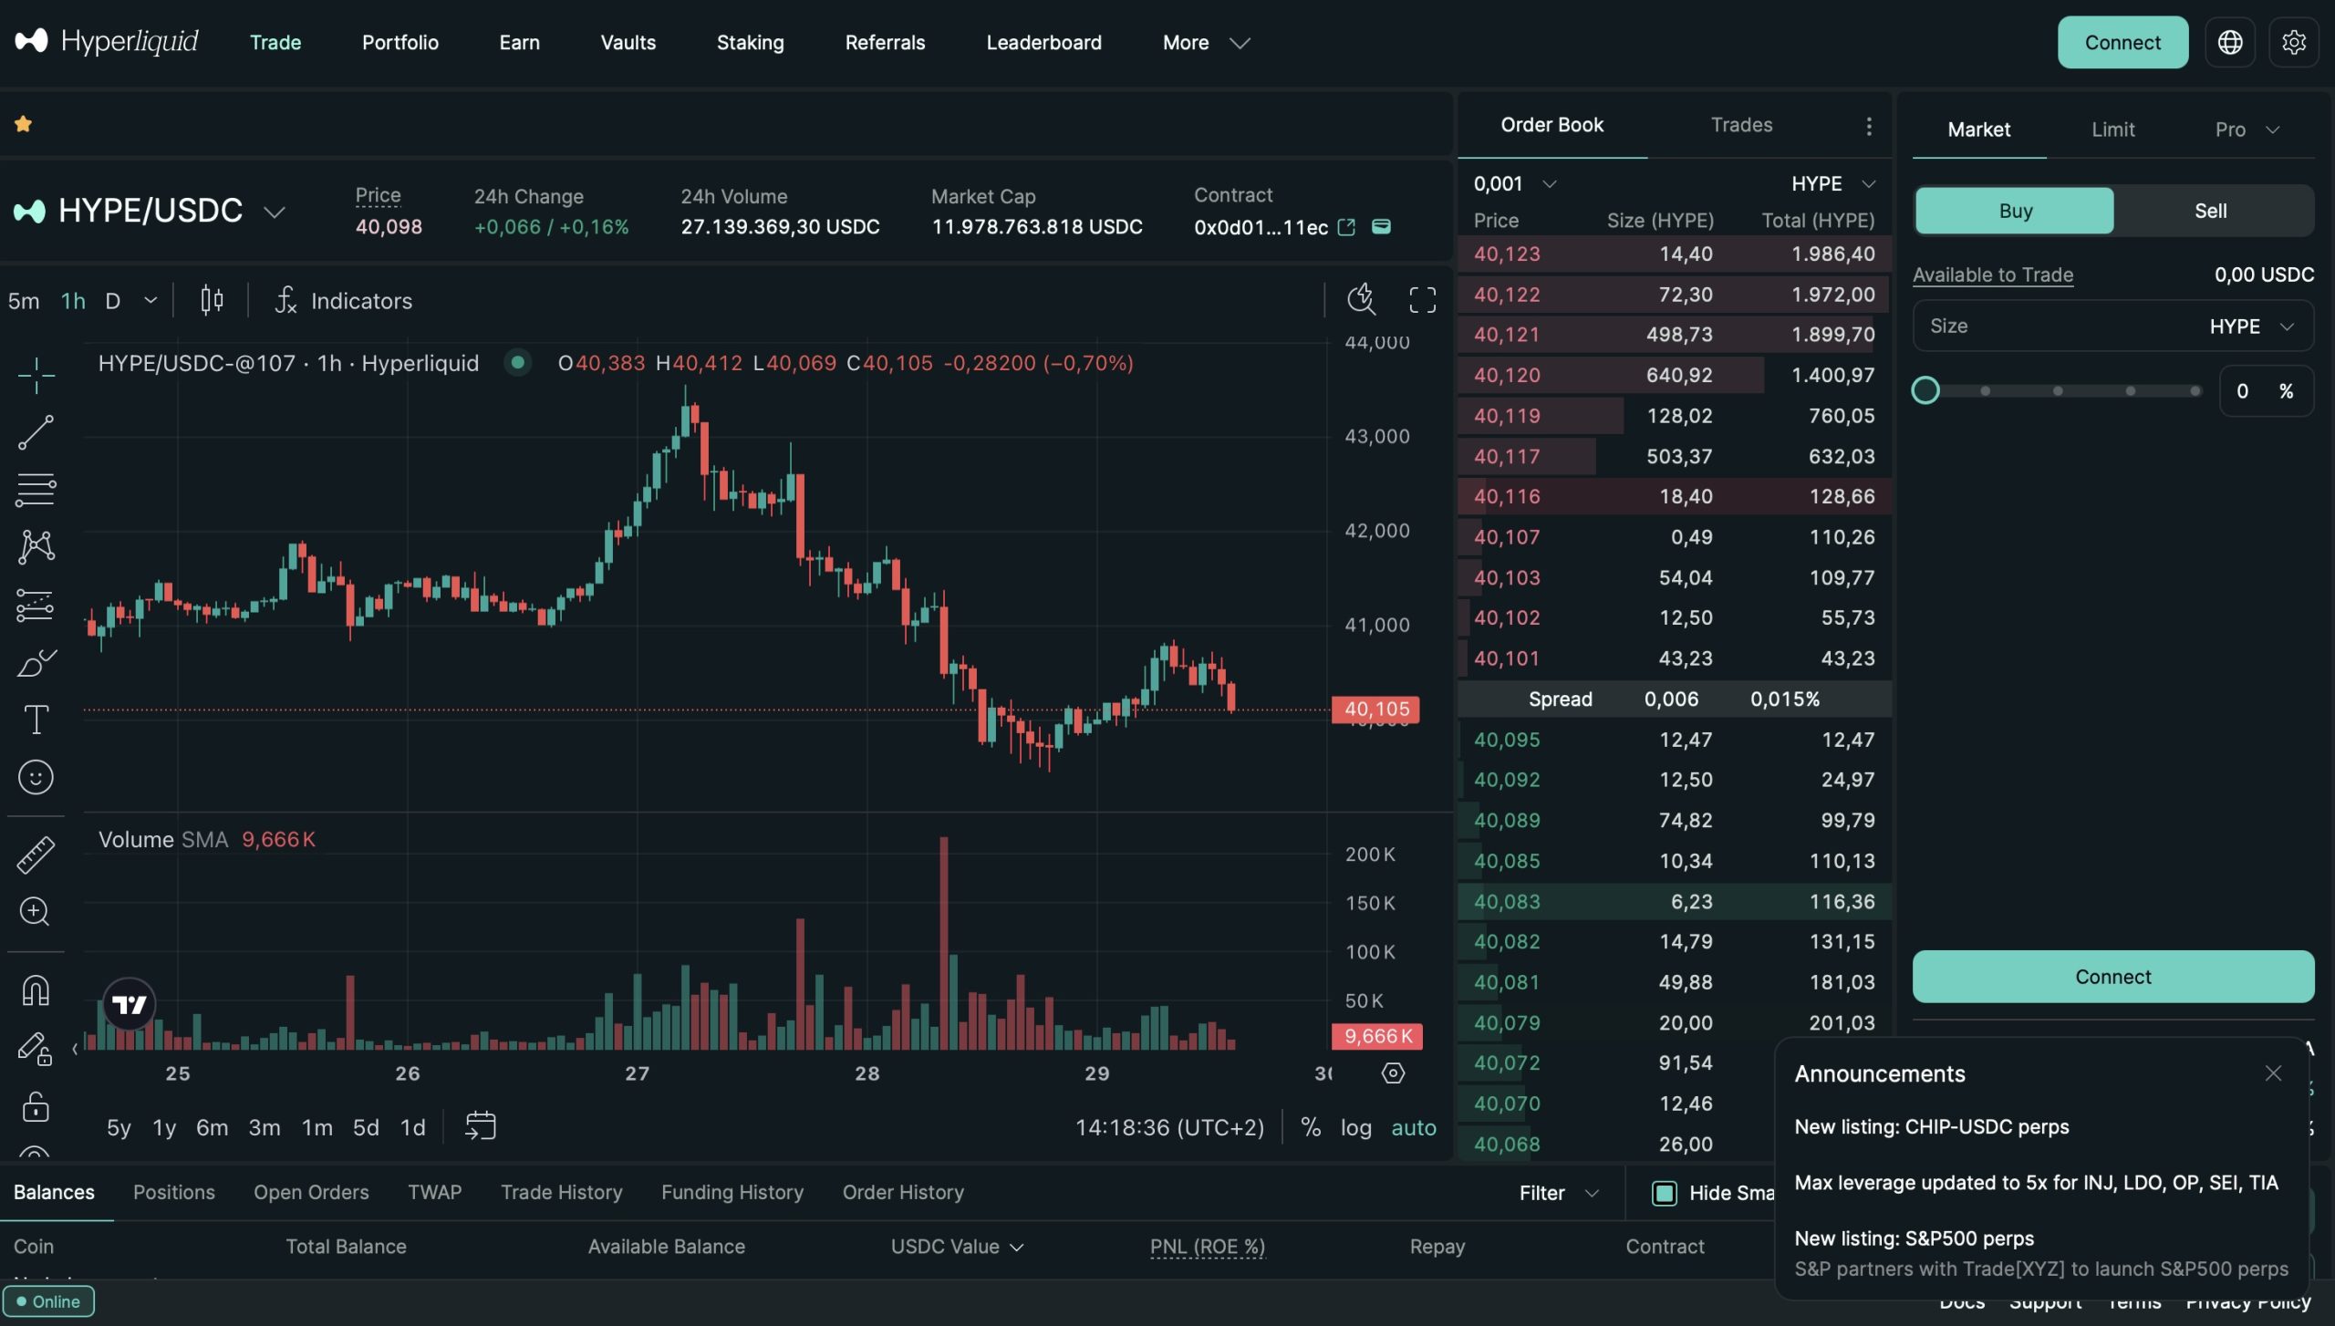This screenshot has width=2335, height=1326.
Task: Switch order side to Sell
Action: [x=2210, y=211]
